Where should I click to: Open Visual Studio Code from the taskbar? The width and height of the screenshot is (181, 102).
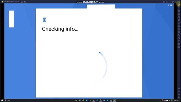click(x=97, y=100)
